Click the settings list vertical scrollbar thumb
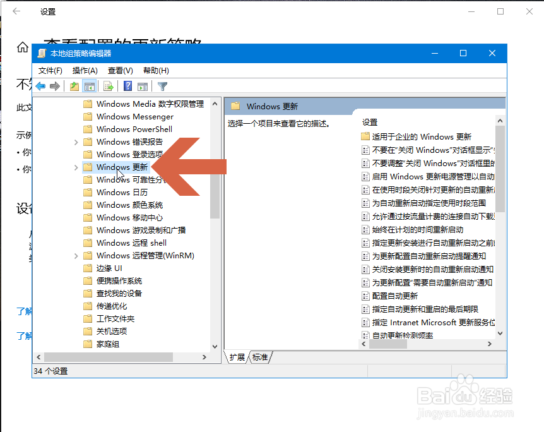 [x=500, y=169]
